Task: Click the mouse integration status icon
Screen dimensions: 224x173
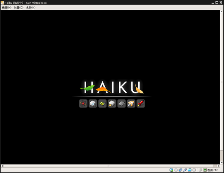Action: coord(200,170)
